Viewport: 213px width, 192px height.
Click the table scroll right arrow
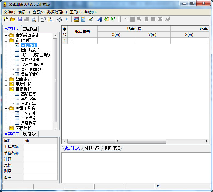pyautogui.click(x=207, y=141)
